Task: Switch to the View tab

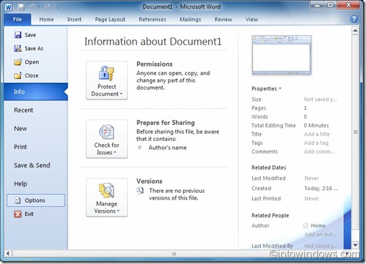Action: (x=252, y=19)
